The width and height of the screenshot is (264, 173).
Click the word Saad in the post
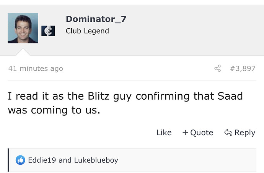coord(230,96)
